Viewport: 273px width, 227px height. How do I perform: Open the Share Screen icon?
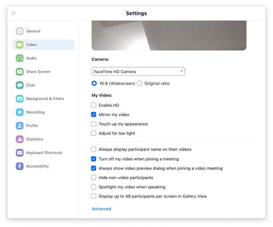tap(20, 72)
